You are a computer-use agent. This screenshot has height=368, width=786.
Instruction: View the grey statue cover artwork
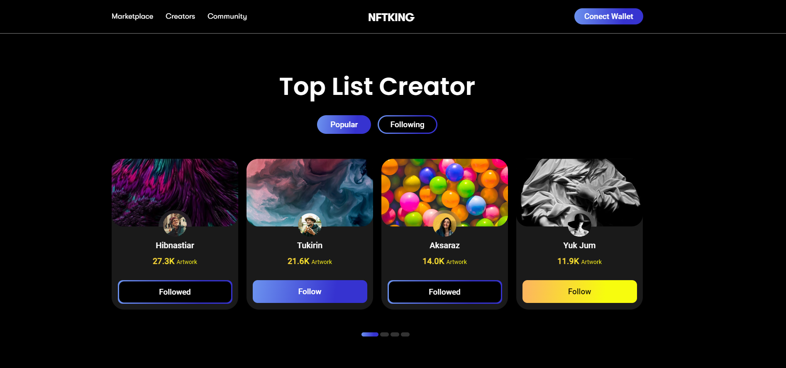coord(579,192)
